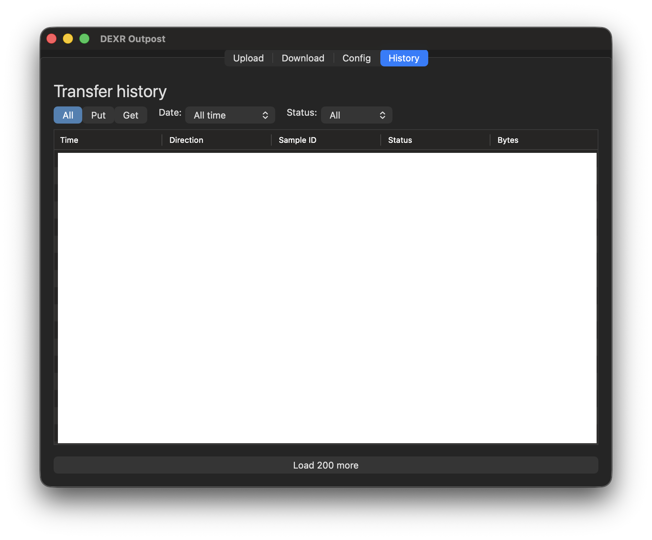Viewport: 652px width, 540px height.
Task: Click the Load 200 more button
Action: coord(326,465)
